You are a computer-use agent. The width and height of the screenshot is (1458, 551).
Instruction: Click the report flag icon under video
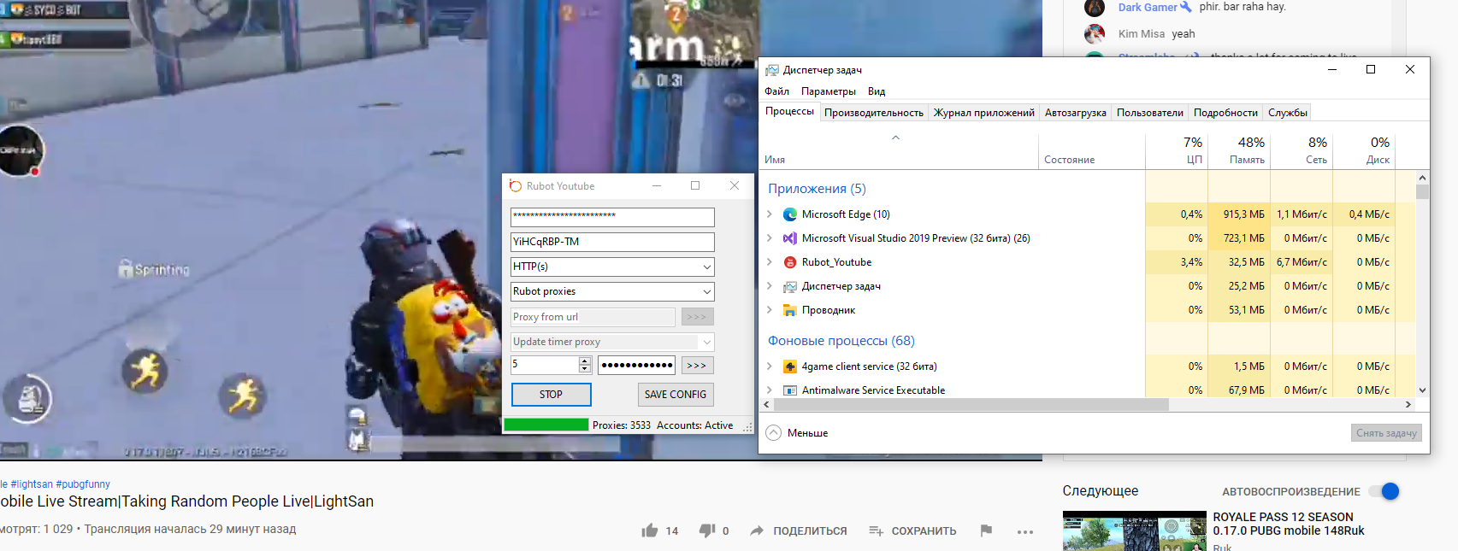coord(986,530)
